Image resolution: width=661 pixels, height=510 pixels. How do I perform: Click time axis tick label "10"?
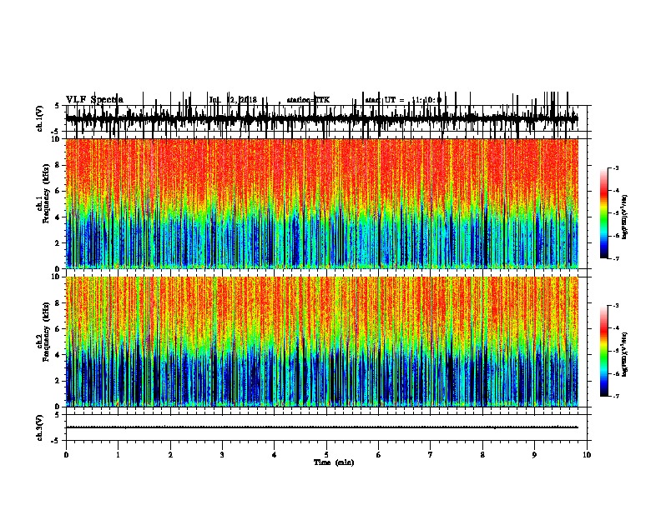point(587,455)
